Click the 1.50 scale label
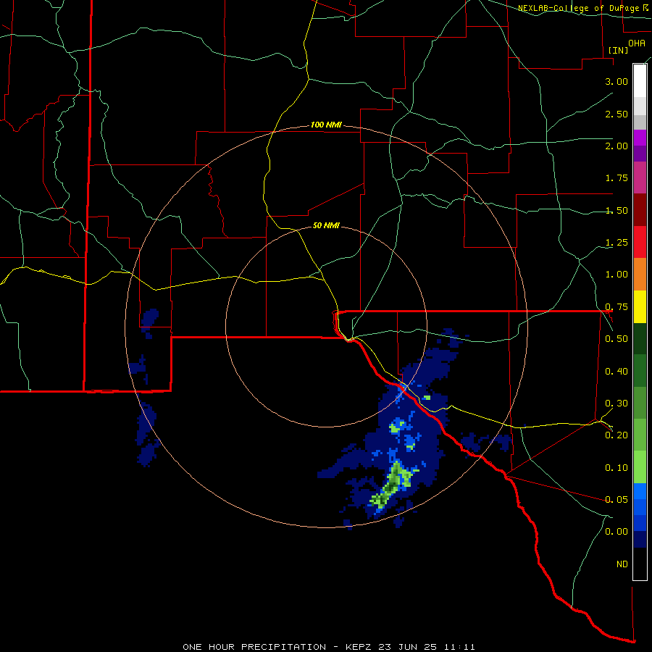Image resolution: width=652 pixels, height=652 pixels. coord(617,210)
